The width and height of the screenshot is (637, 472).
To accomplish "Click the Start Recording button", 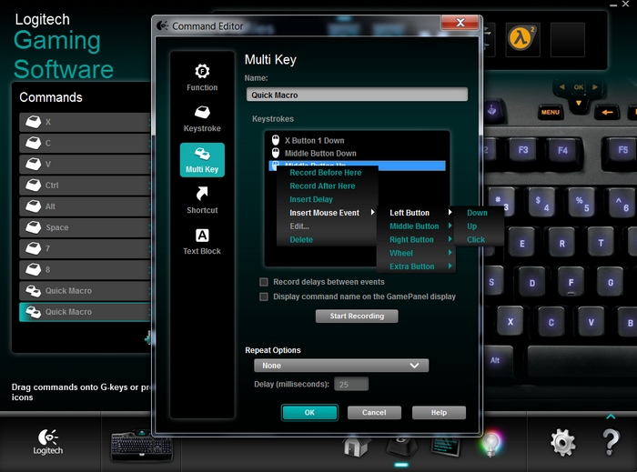I will (x=357, y=316).
